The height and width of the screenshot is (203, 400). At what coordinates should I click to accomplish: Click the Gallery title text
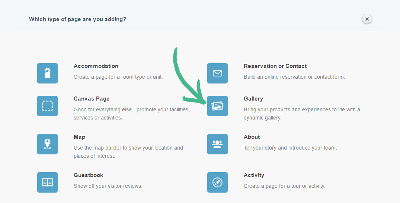click(253, 99)
